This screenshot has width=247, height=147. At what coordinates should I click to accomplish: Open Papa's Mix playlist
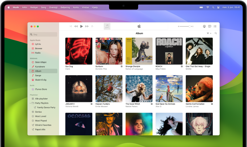(x=43, y=130)
